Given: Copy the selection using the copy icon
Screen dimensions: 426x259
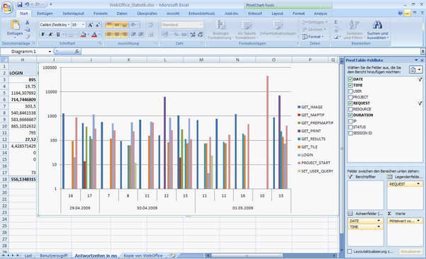Looking at the screenshot, I should tap(28, 30).
